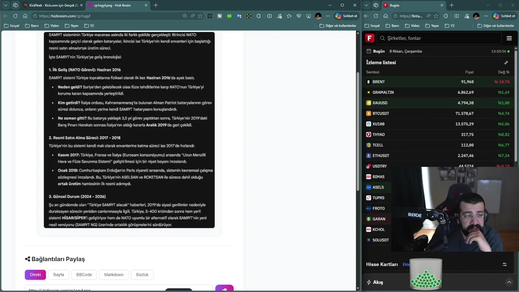Add a new tab in left window
The height and width of the screenshot is (292, 519).
156,5
